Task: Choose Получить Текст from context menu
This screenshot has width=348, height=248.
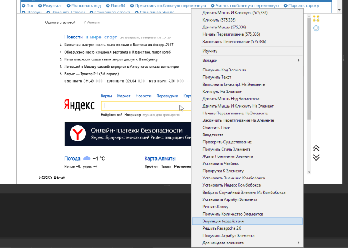Action: 217,77
